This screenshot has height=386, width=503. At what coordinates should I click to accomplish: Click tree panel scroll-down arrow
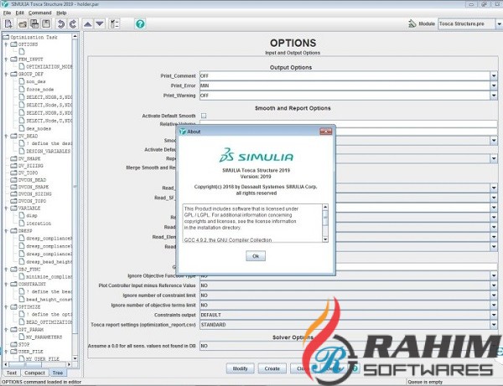click(x=75, y=358)
